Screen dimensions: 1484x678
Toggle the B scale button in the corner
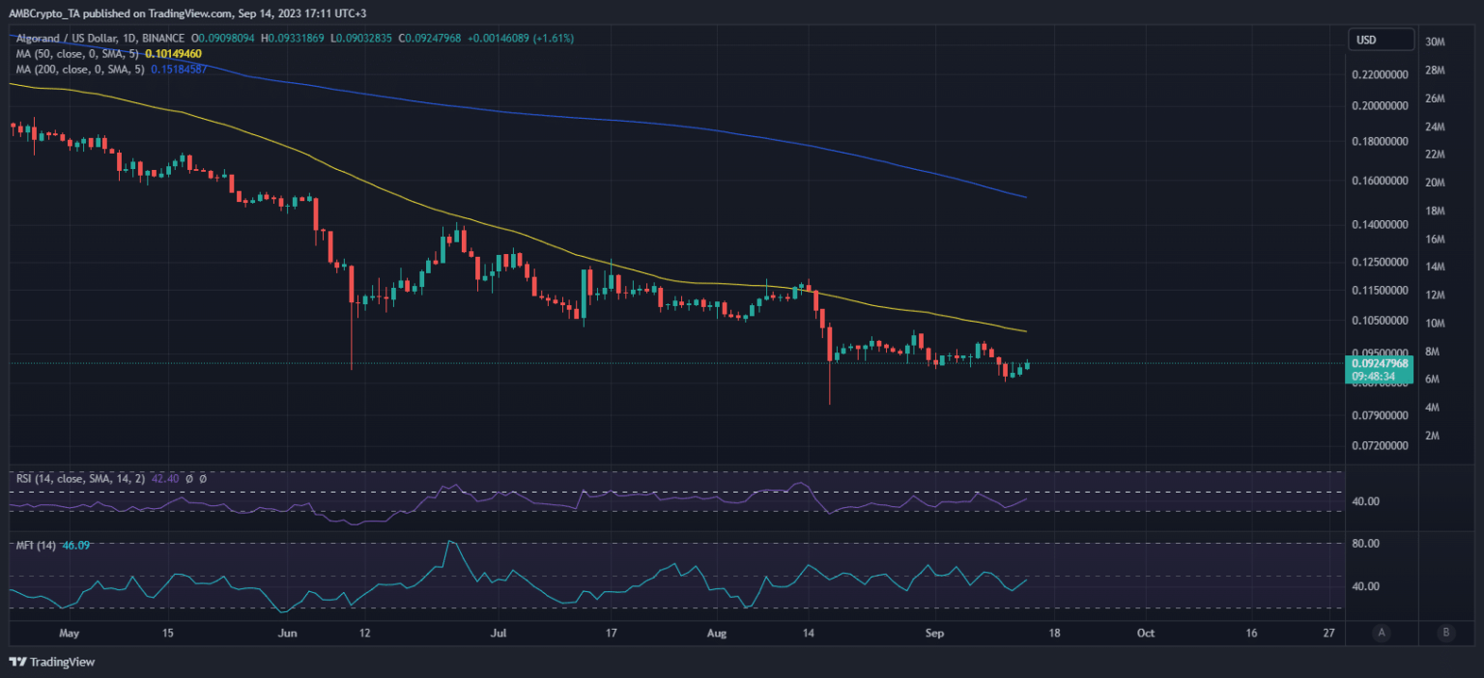[x=1445, y=633]
